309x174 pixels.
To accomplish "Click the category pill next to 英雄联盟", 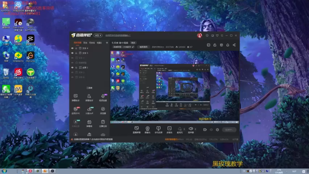I will (x=143, y=47).
